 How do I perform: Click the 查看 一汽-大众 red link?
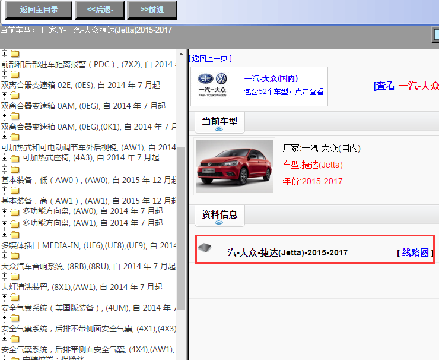[406, 86]
